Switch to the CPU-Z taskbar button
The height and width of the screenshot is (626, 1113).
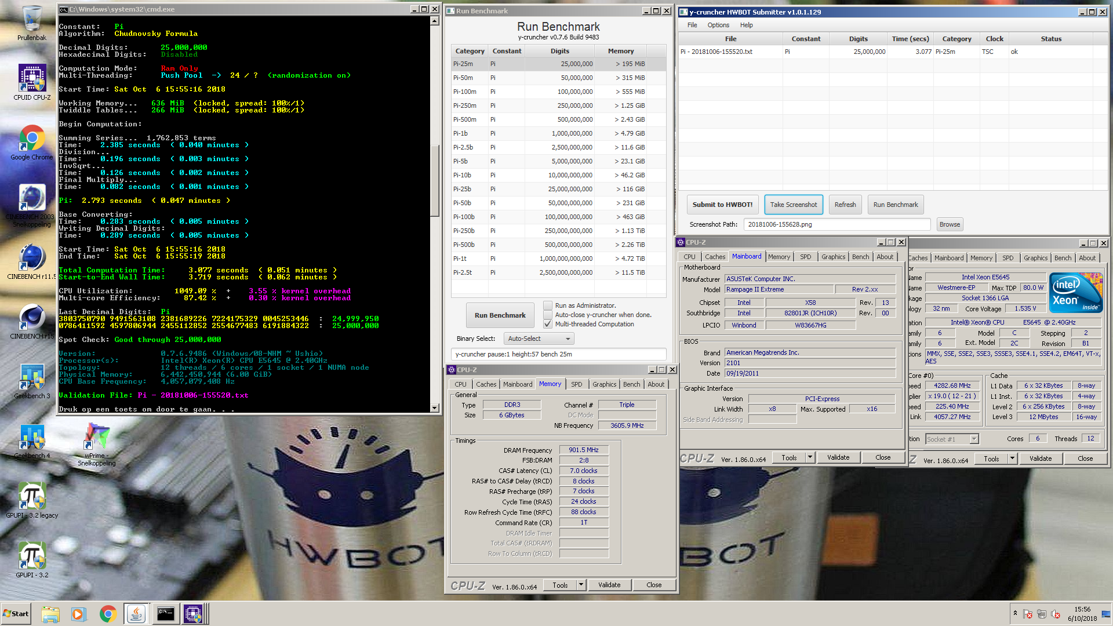[x=194, y=614]
